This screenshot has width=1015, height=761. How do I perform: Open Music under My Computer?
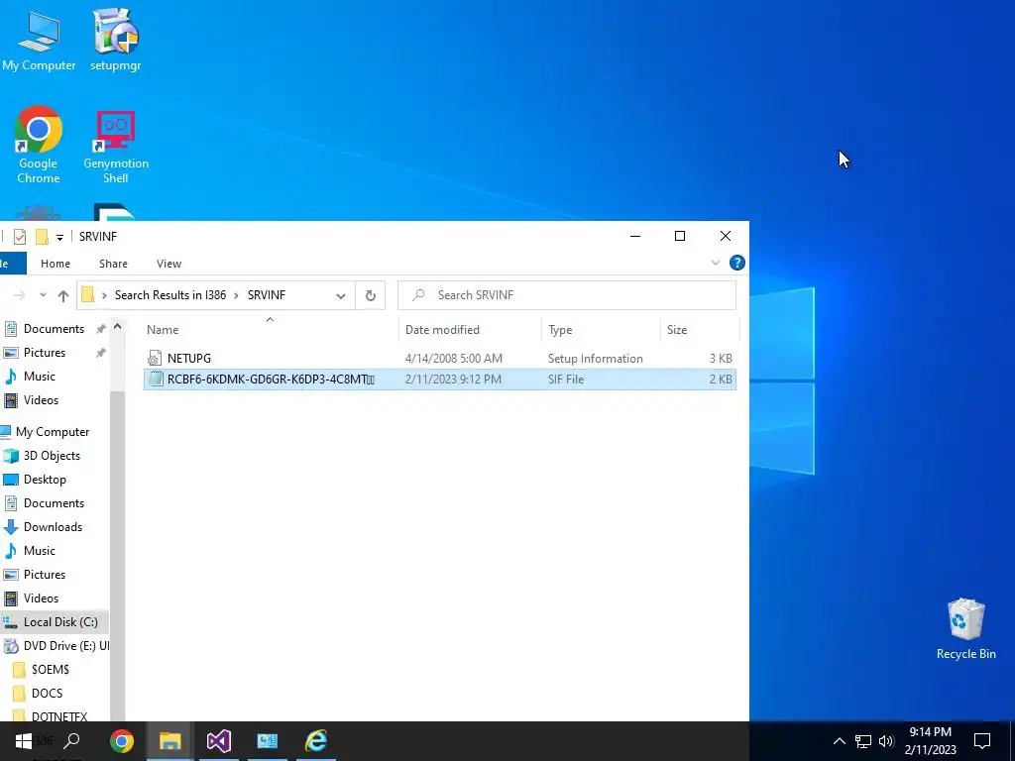[x=40, y=551]
